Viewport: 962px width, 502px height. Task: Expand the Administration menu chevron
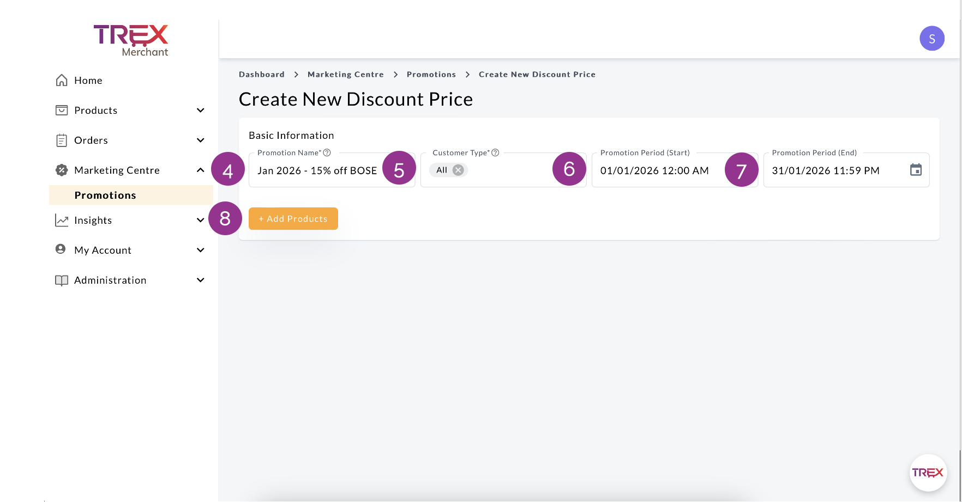coord(200,280)
